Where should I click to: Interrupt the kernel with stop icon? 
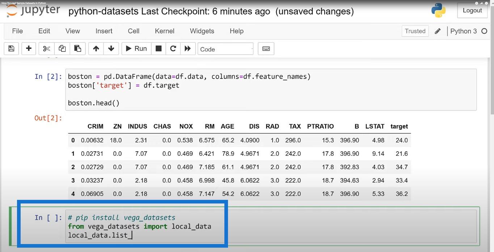pos(159,49)
